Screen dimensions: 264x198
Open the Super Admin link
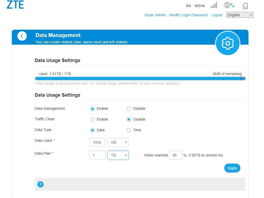[x=155, y=15]
